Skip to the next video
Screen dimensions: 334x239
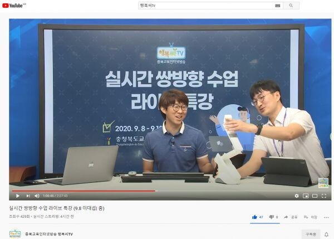[28, 196]
